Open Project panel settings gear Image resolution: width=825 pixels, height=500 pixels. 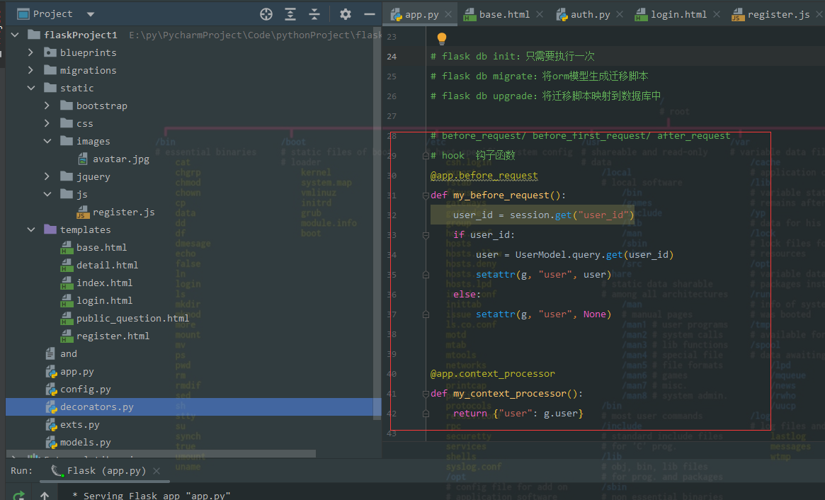pyautogui.click(x=345, y=14)
